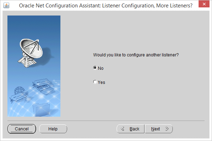Click the blue side banner image

point(34,66)
